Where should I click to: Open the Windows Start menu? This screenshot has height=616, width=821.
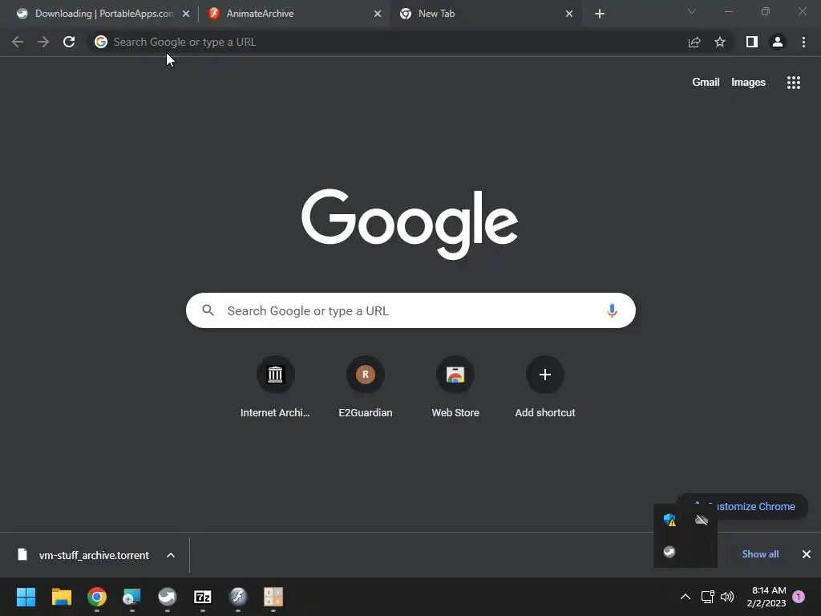(26, 597)
